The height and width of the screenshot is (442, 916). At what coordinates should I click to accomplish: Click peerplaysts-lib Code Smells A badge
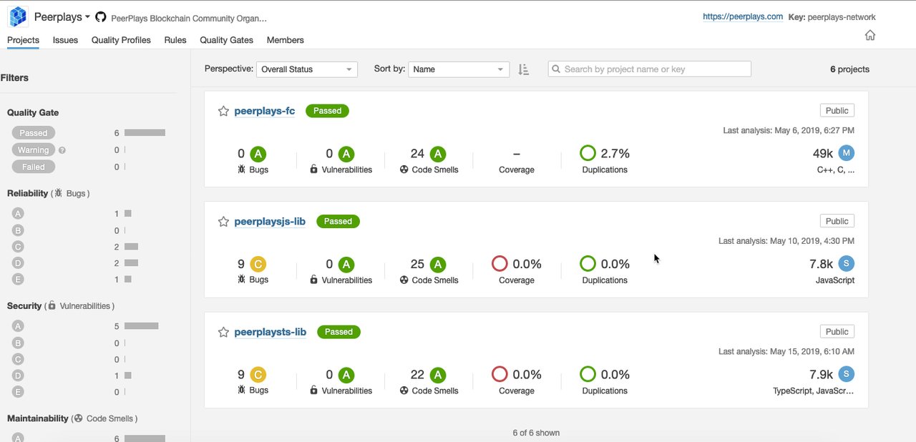coord(438,375)
